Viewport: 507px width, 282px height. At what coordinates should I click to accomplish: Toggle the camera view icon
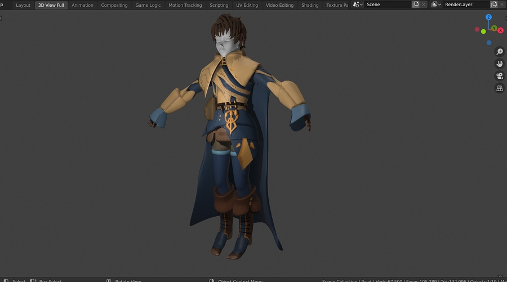click(499, 76)
